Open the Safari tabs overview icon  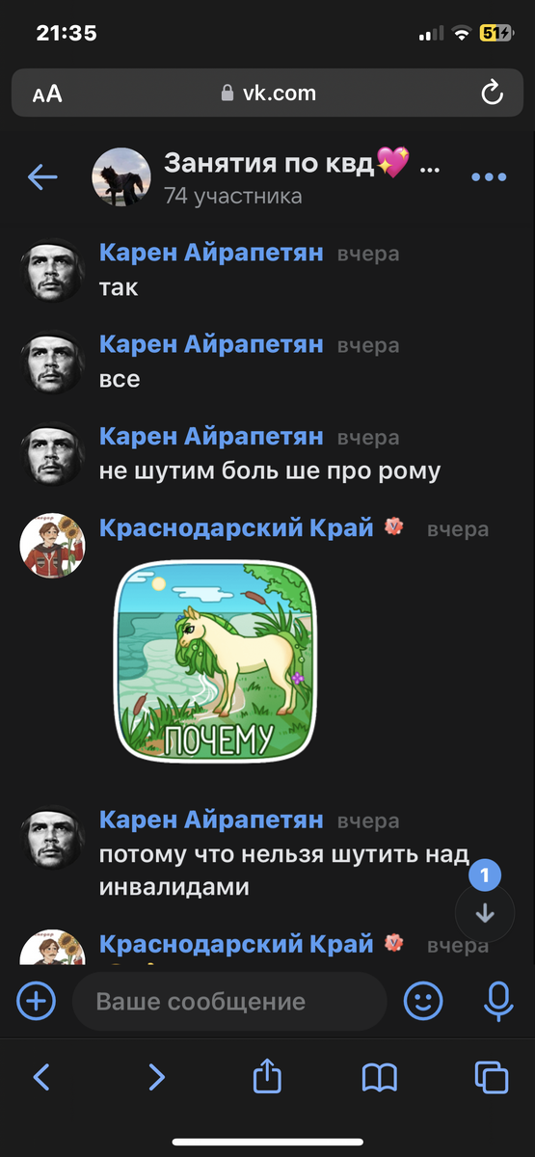[x=492, y=1077]
